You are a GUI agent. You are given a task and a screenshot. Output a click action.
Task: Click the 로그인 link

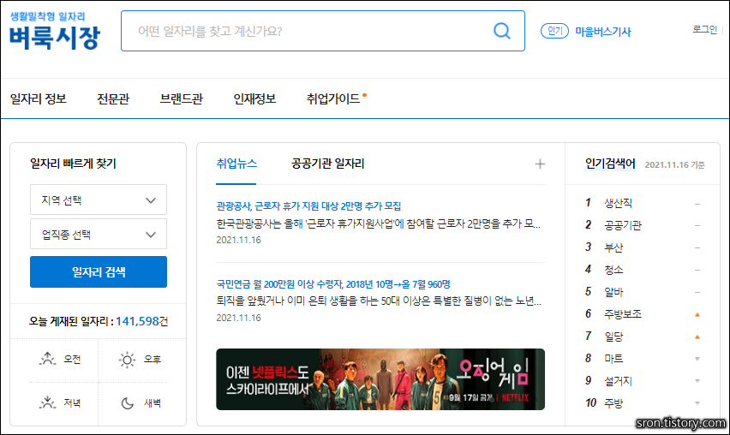point(705,29)
